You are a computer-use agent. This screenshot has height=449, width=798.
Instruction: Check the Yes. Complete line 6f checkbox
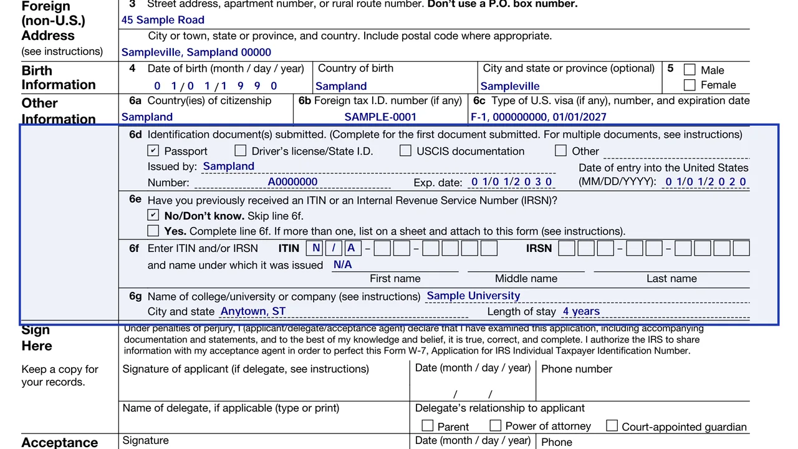point(153,231)
